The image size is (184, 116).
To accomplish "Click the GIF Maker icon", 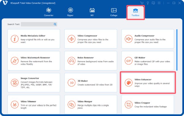I will click(128, 61).
